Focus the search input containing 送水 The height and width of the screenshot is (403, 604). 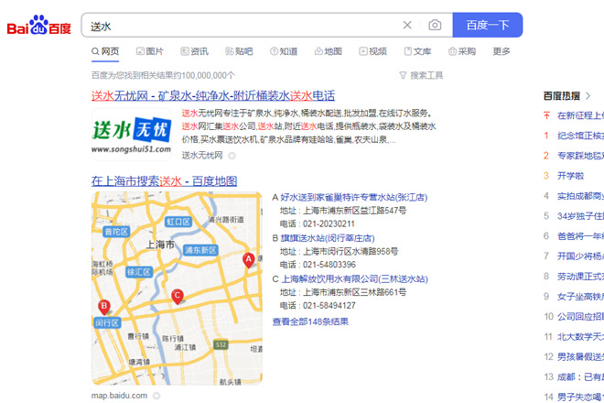238,25
